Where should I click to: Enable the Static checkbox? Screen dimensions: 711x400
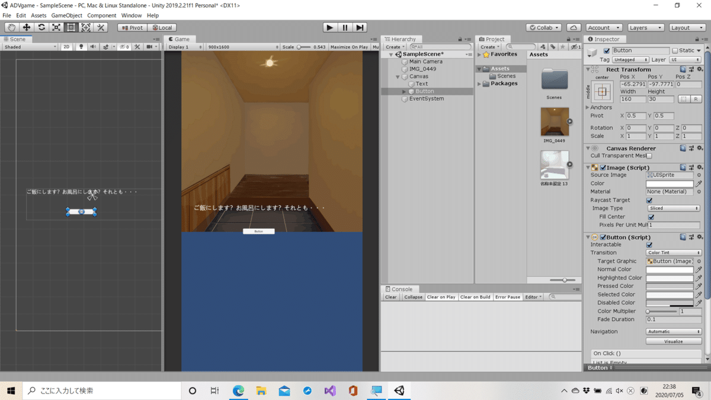[675, 51]
